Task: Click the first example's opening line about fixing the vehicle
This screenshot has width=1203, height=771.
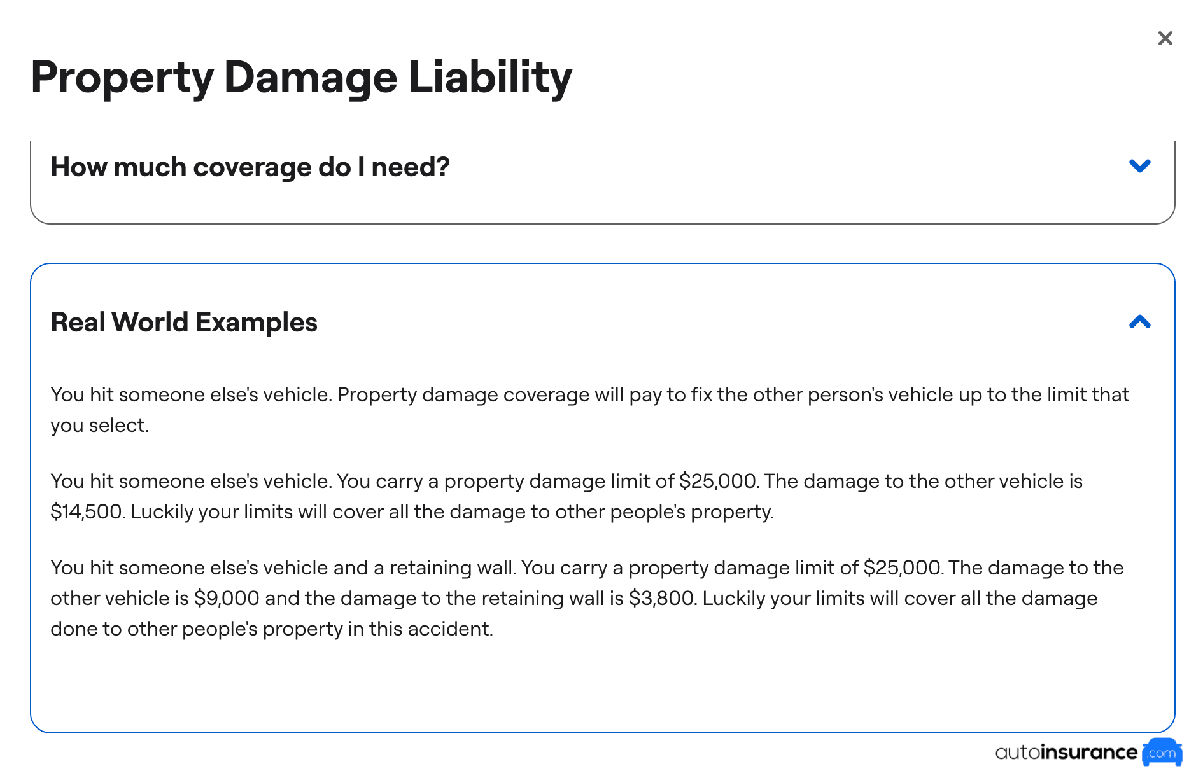Action: 589,395
